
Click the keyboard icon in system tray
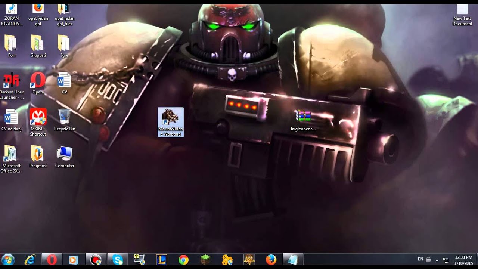pos(428,259)
